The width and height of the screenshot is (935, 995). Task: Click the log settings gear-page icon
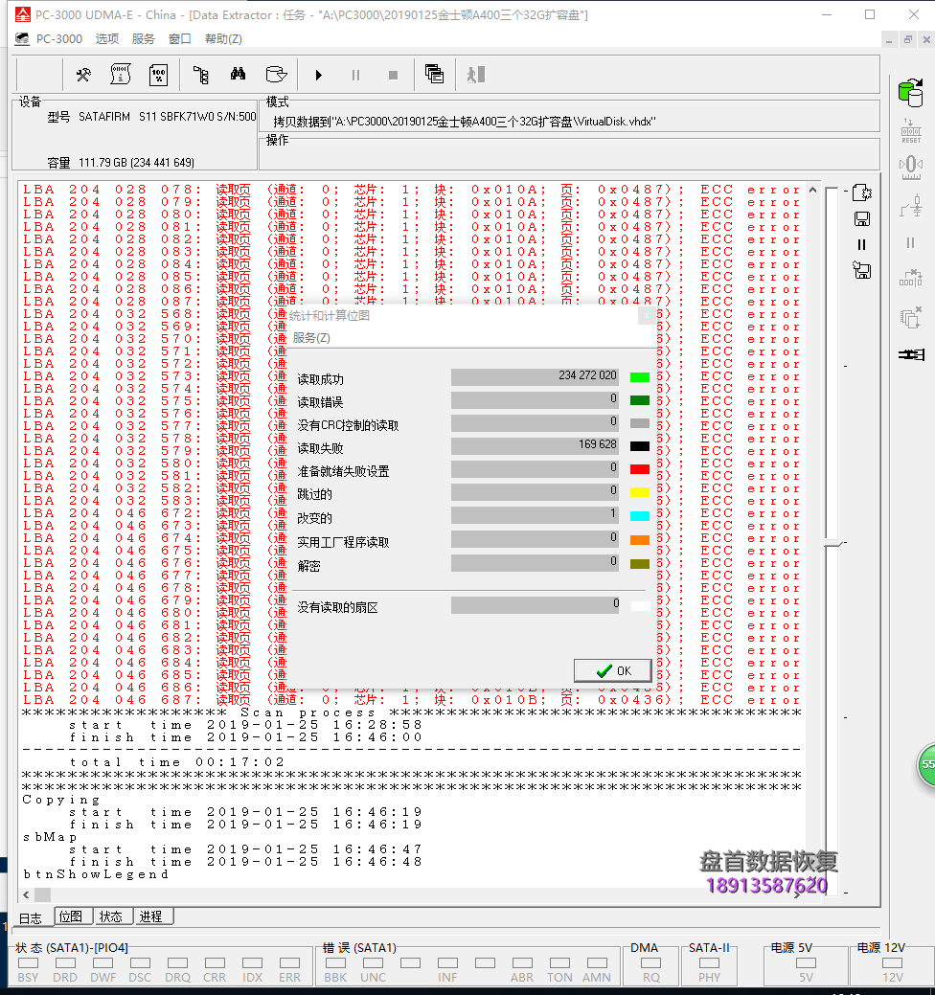point(862,192)
